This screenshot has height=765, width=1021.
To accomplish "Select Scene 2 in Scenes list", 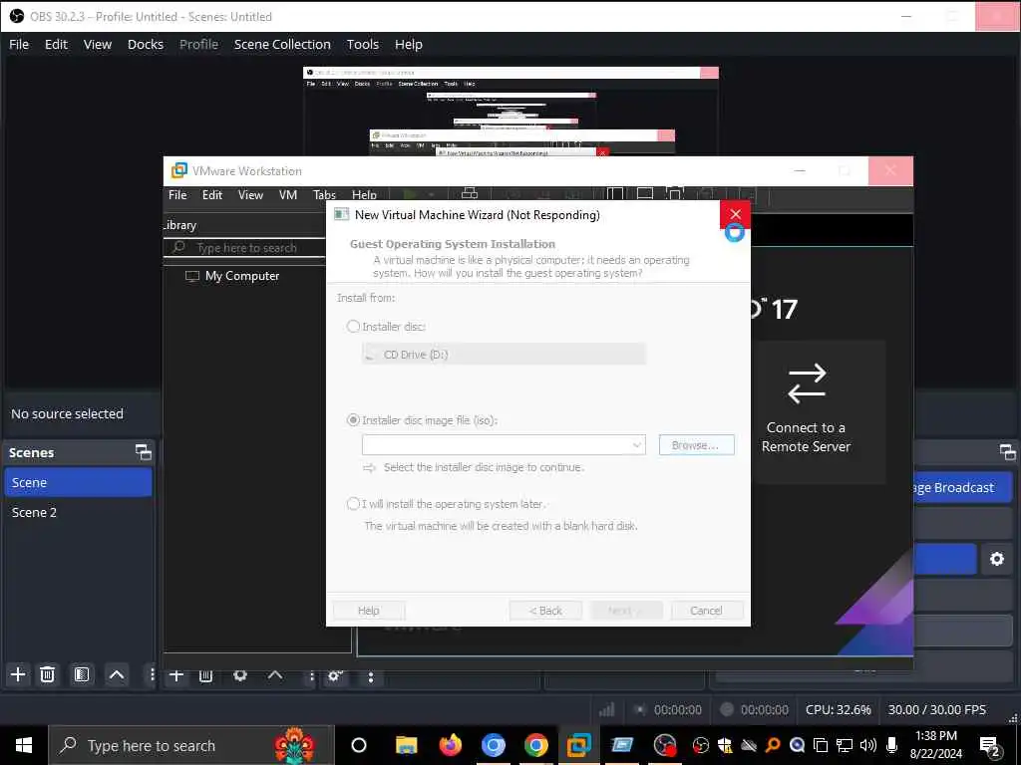I will [78, 512].
